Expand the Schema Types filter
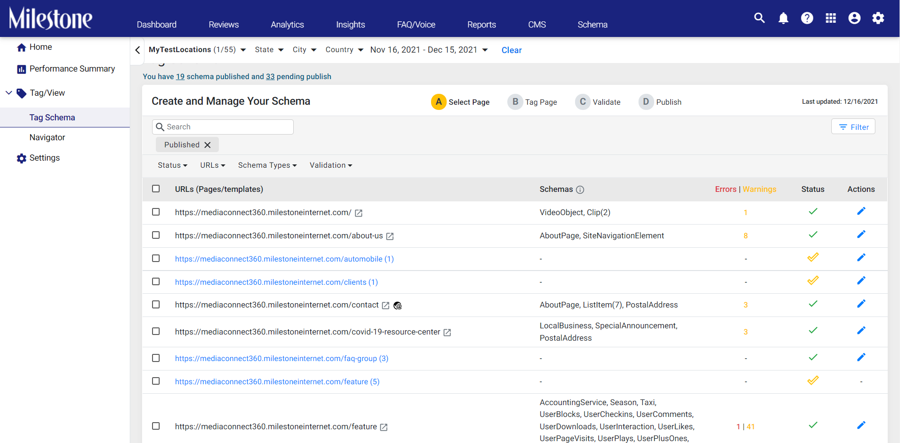This screenshot has width=900, height=443. point(268,165)
